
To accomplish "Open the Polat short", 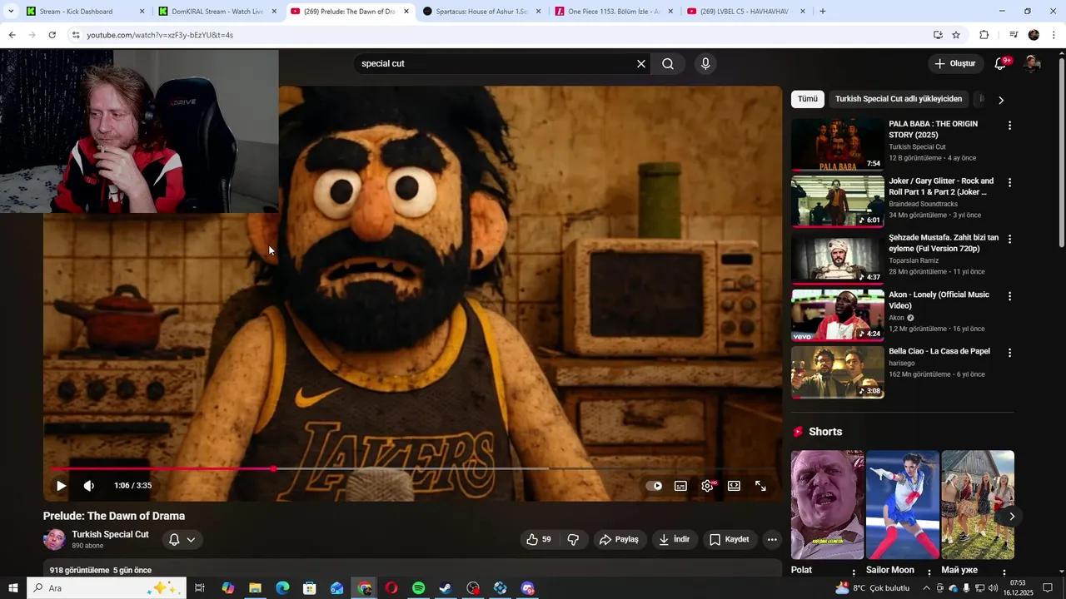I will coord(827,505).
